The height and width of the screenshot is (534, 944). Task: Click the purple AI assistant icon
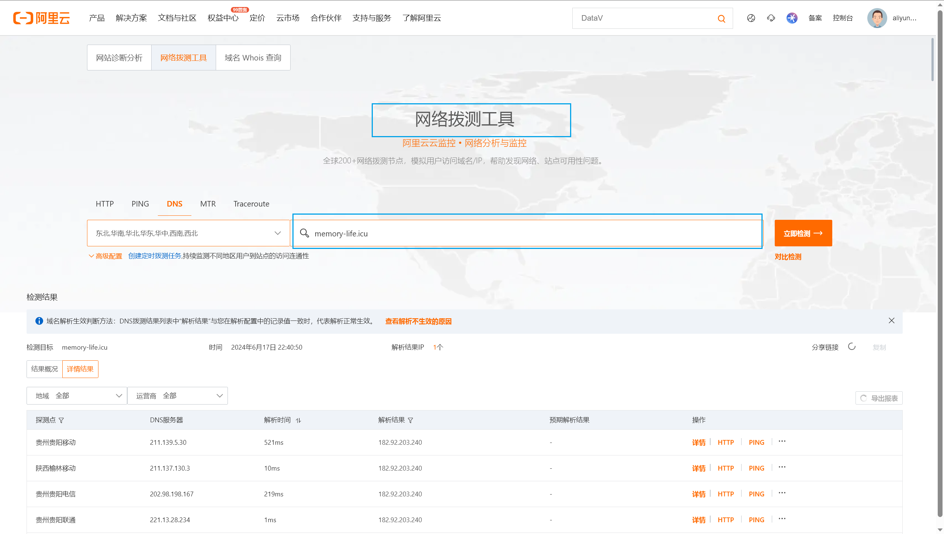(x=792, y=18)
